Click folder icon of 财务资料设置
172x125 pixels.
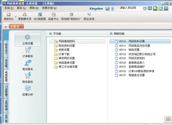(x=56, y=46)
